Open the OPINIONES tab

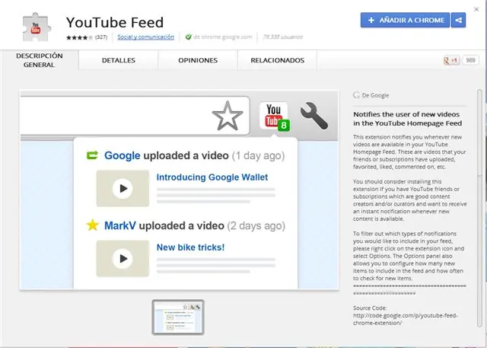click(198, 60)
